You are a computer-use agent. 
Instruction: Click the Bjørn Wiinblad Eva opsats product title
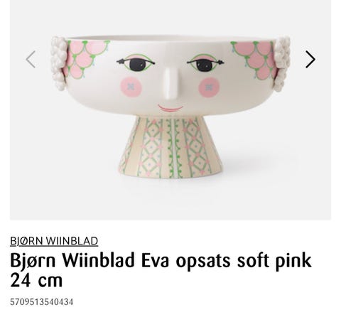click(x=161, y=270)
